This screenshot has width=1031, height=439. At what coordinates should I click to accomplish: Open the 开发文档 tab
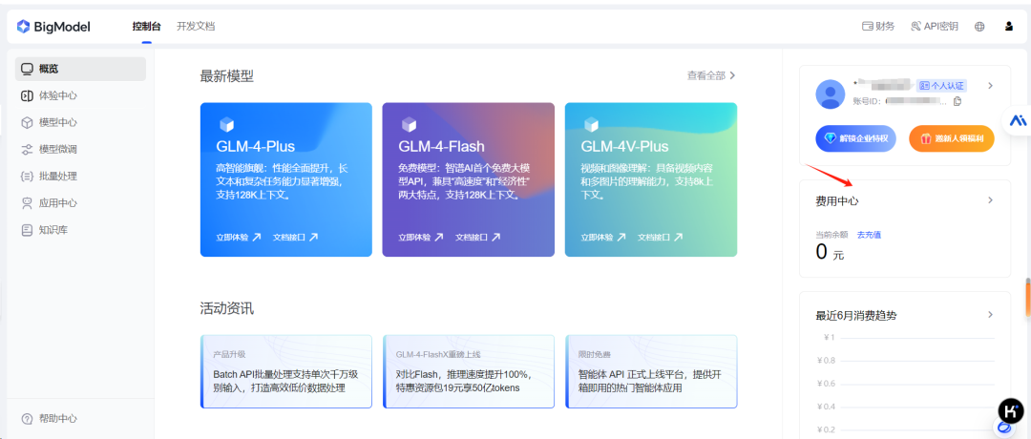(x=196, y=27)
